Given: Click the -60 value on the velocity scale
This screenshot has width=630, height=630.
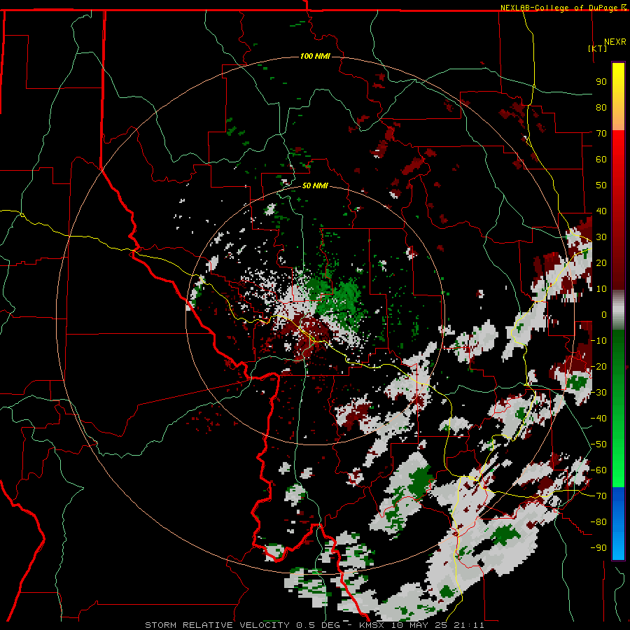Looking at the screenshot, I should click(x=598, y=470).
